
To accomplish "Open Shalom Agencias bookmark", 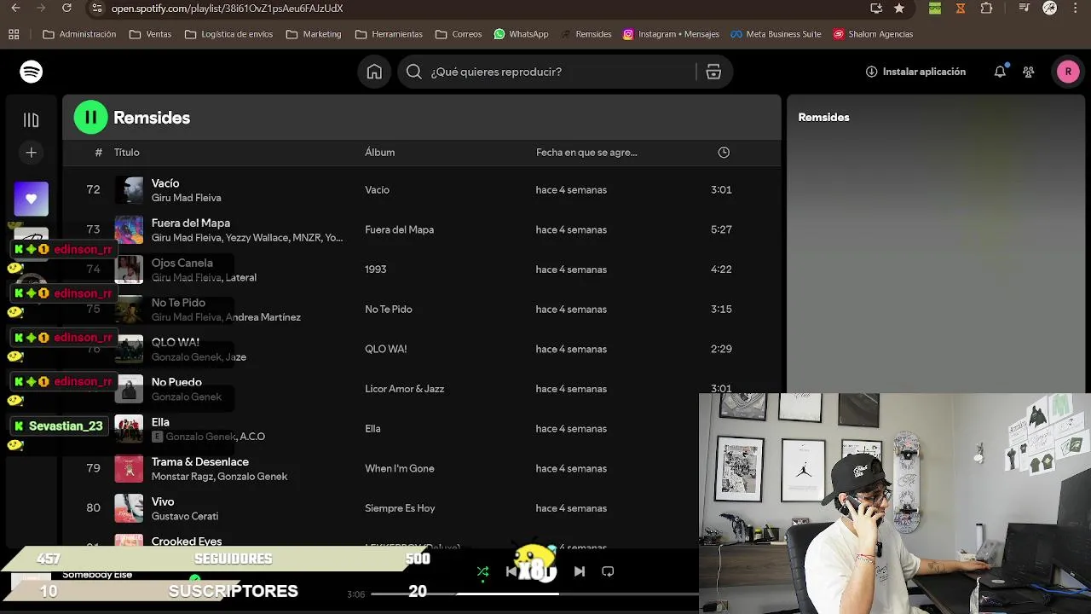I will click(874, 34).
